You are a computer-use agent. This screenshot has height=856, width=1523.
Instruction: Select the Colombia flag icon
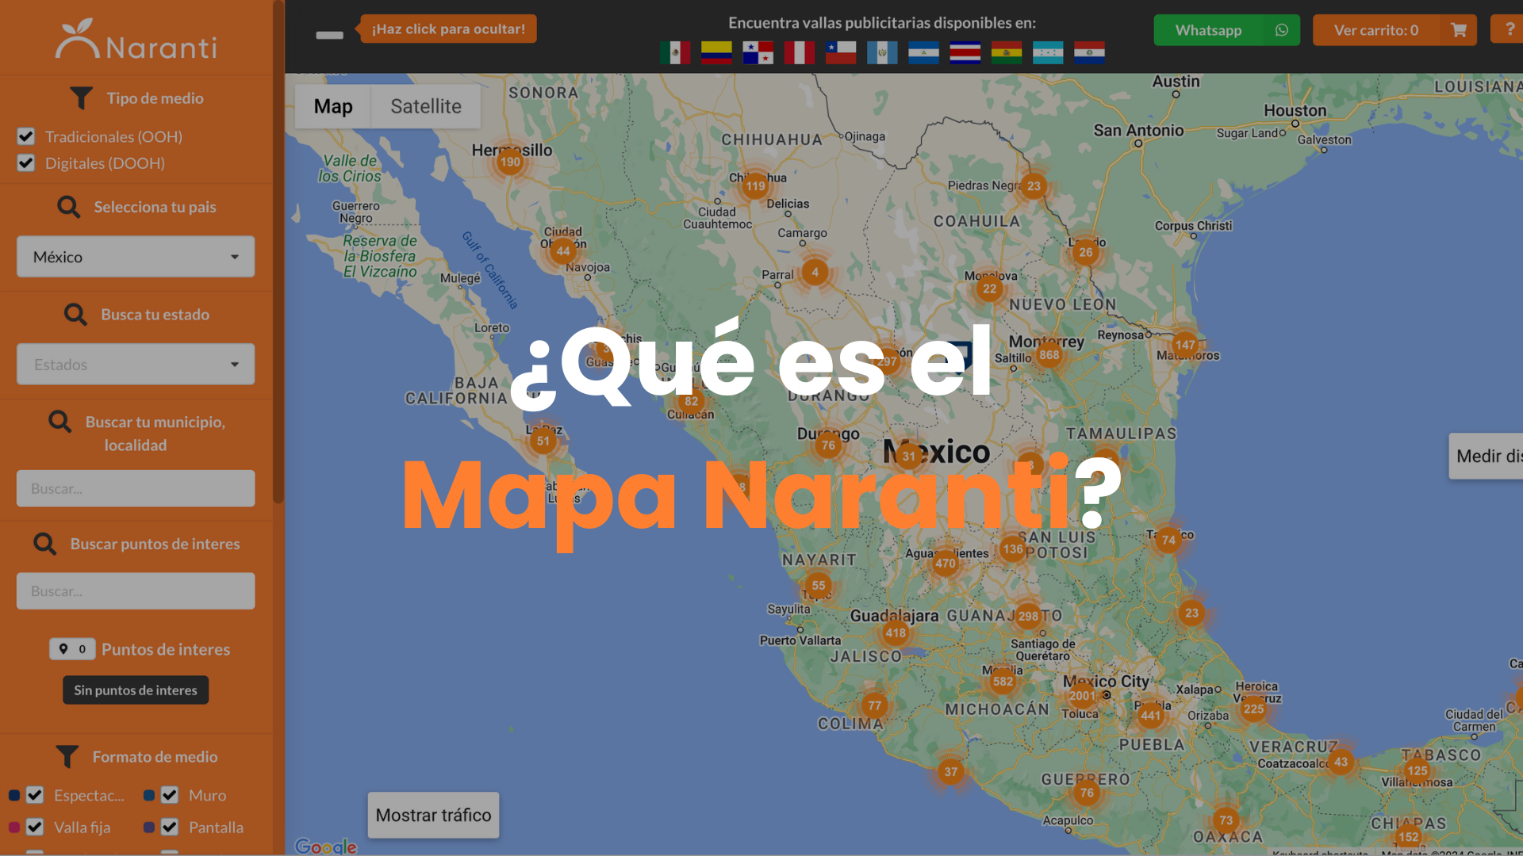(x=716, y=52)
